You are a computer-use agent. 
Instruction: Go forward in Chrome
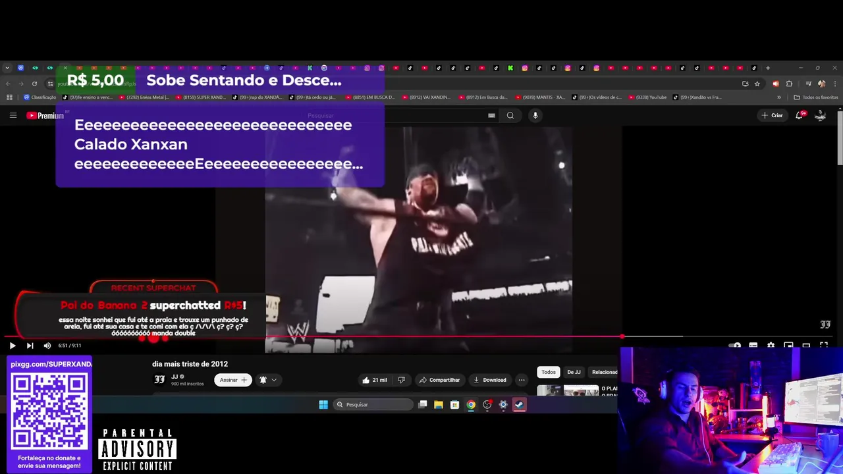pyautogui.click(x=20, y=84)
